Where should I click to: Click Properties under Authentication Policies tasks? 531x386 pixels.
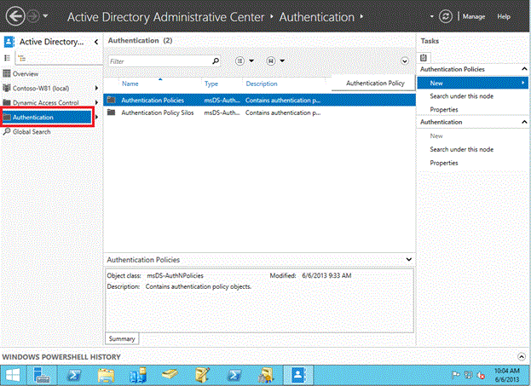coord(443,110)
